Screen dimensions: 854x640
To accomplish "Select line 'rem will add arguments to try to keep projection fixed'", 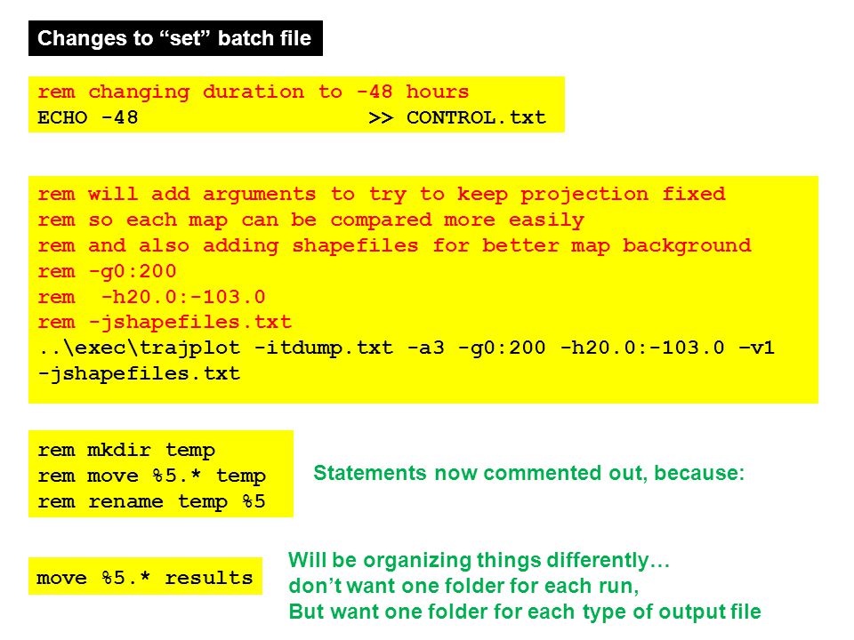I will click(382, 195).
